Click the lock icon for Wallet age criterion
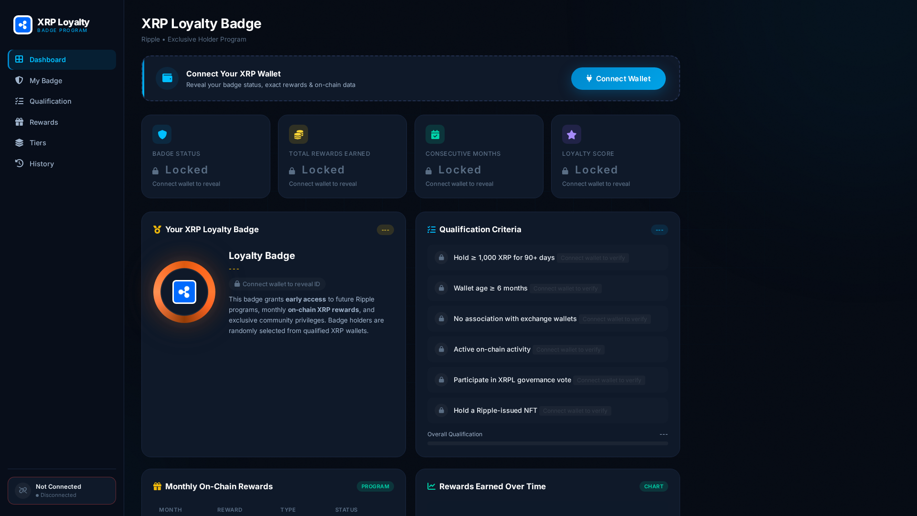Screen dimensions: 917x516 click(x=441, y=288)
